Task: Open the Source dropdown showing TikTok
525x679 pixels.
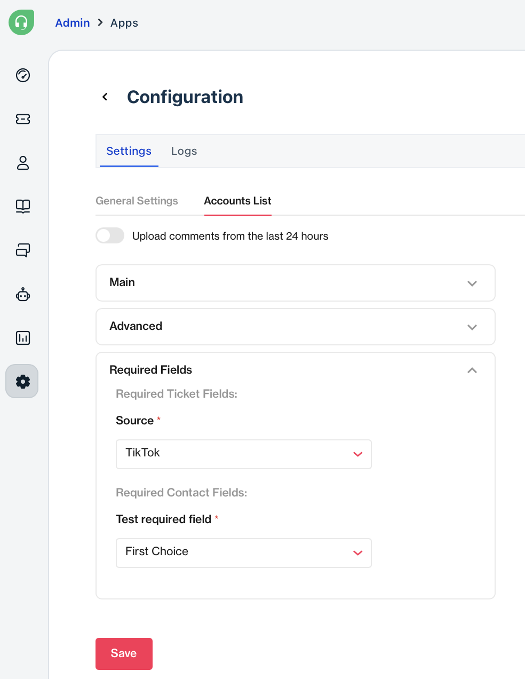Action: [x=244, y=454]
